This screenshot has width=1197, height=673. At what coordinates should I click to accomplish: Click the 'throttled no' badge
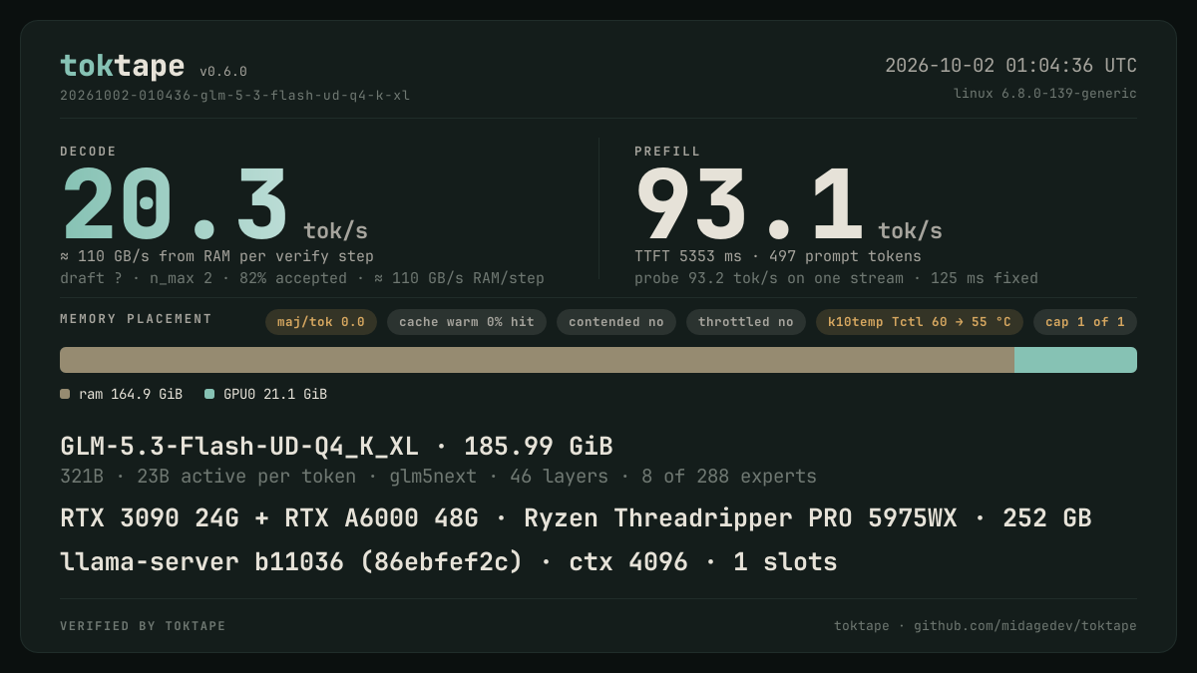[746, 322]
